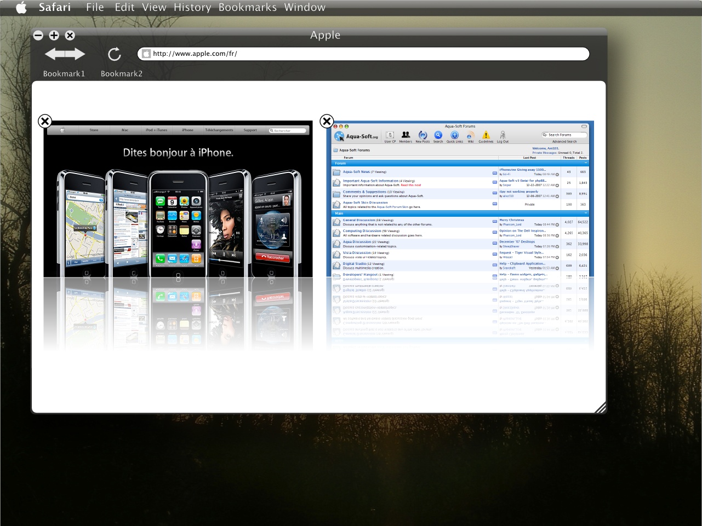Close the Apple iPhone page thumbnail
The height and width of the screenshot is (526, 702).
[x=45, y=121]
